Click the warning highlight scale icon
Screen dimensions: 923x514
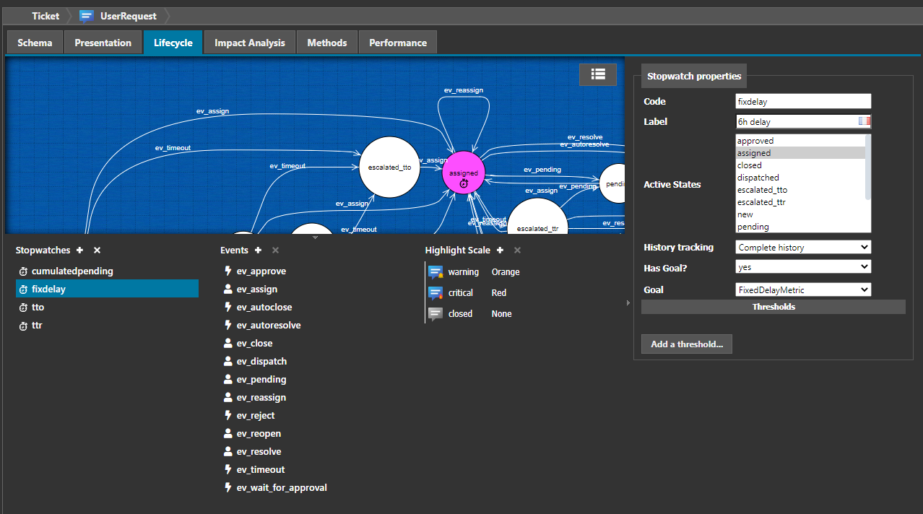click(435, 272)
